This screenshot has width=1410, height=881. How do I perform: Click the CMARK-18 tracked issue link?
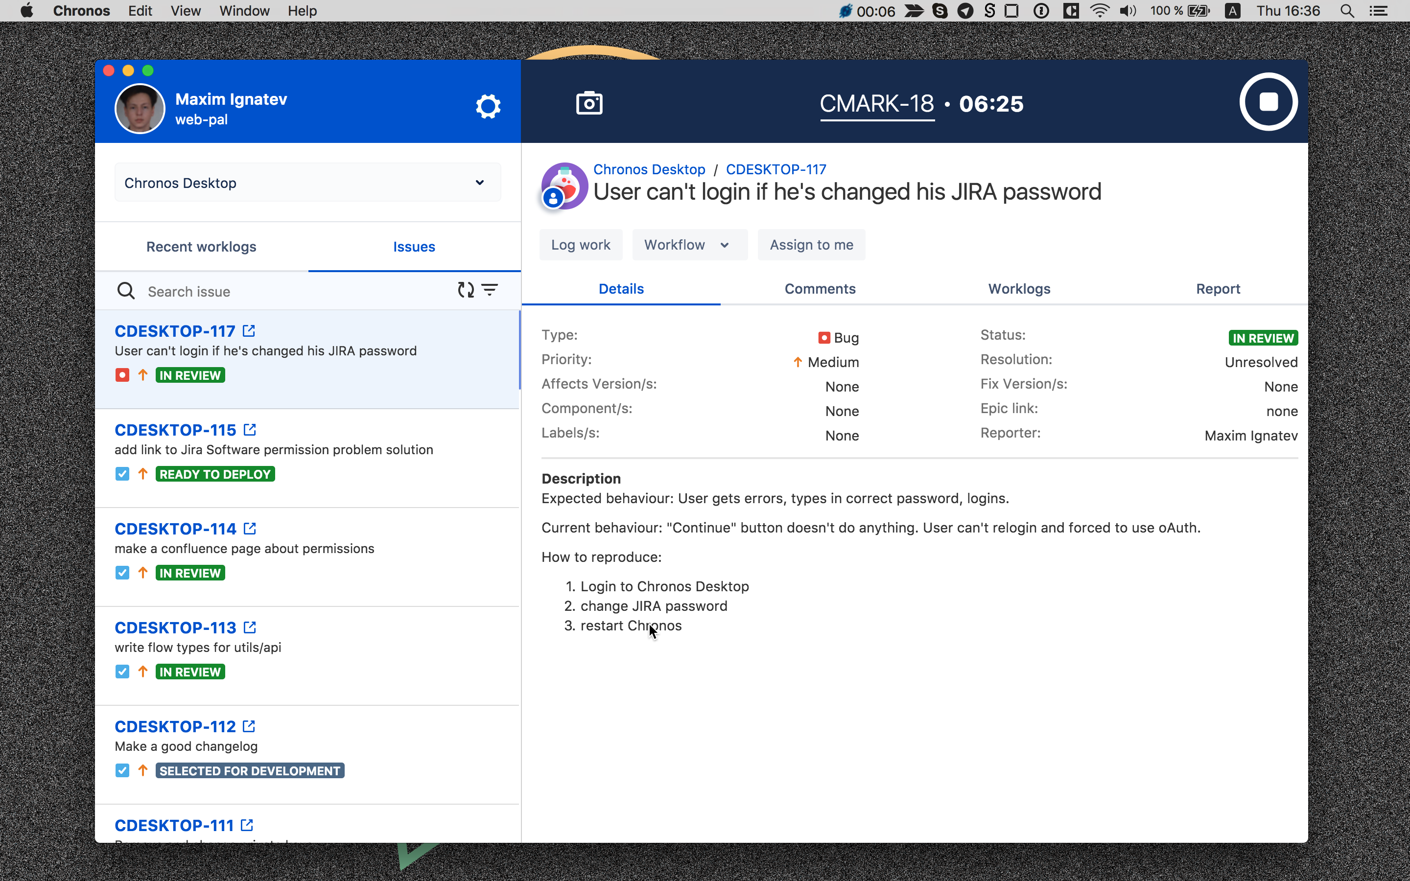click(x=876, y=104)
